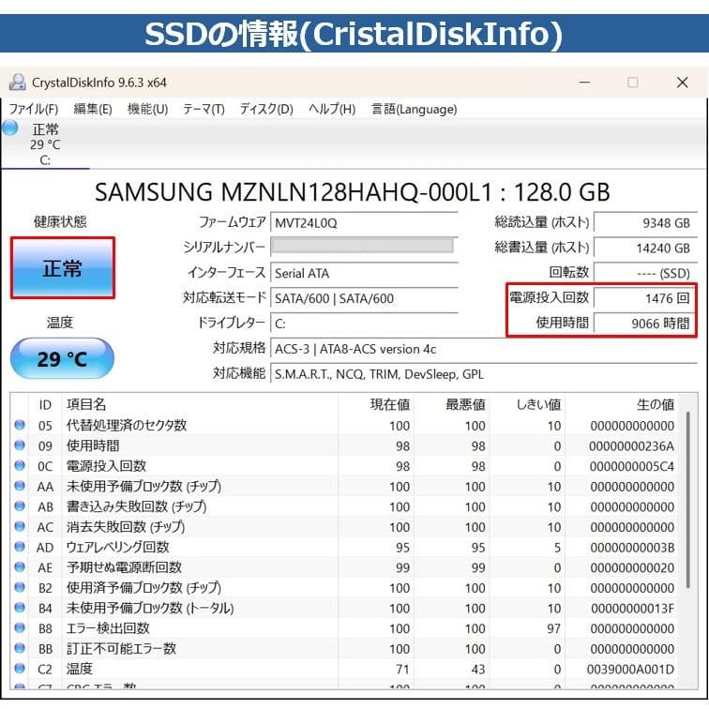Click the ACS-3 standard field
Image resolution: width=709 pixels, height=709 pixels.
(484, 349)
